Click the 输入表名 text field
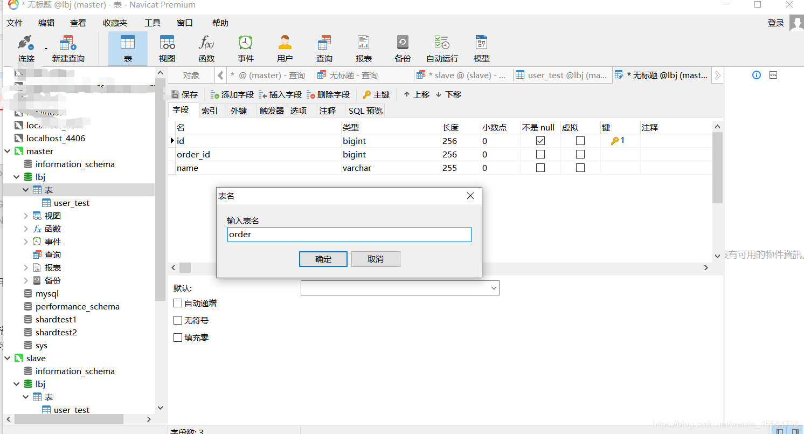The image size is (804, 434). (349, 235)
